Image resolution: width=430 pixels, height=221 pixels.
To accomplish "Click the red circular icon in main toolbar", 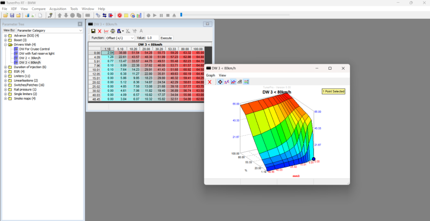I will click(x=119, y=15).
